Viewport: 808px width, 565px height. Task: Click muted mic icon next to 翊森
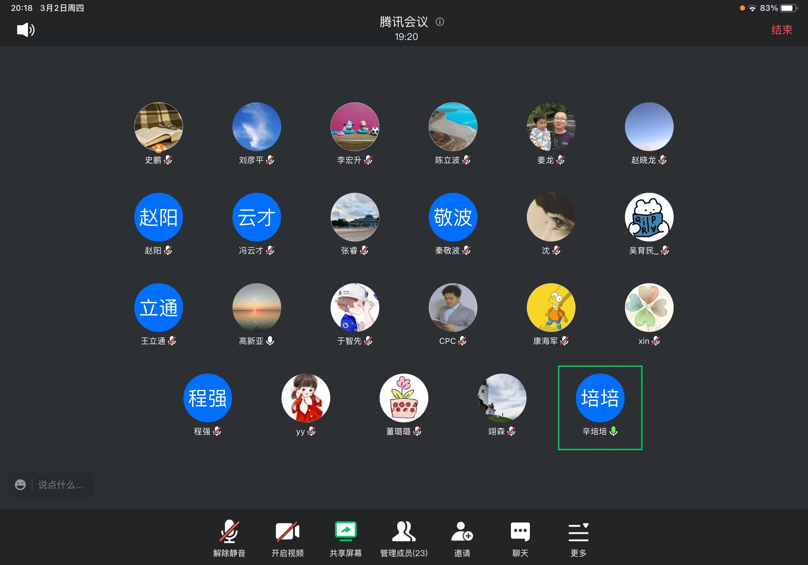[x=511, y=432]
